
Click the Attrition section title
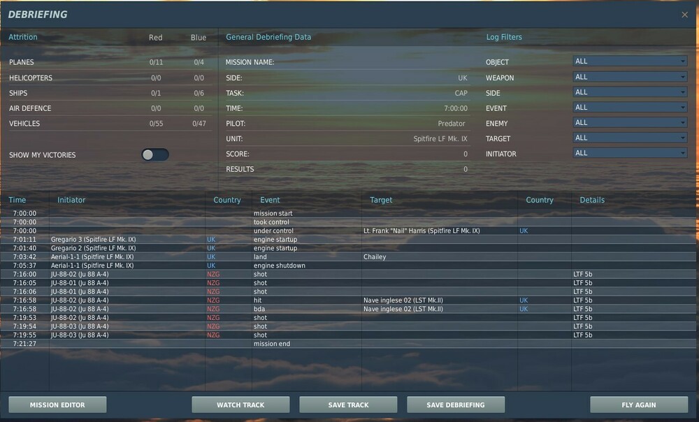tap(23, 37)
